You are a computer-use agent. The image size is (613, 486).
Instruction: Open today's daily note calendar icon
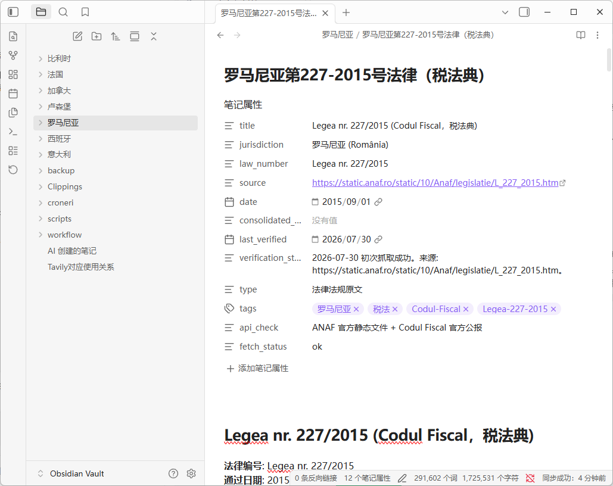[13, 94]
